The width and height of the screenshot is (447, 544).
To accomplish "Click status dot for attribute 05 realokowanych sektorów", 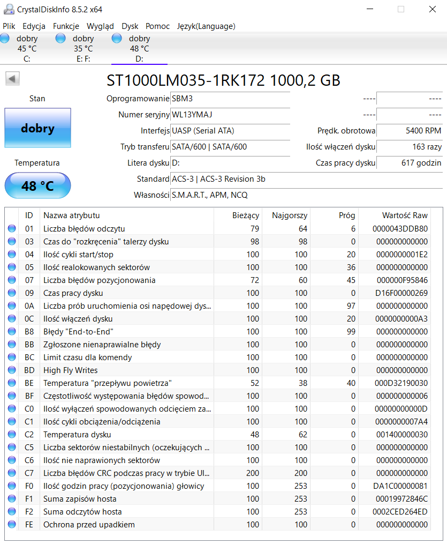I will [x=12, y=267].
